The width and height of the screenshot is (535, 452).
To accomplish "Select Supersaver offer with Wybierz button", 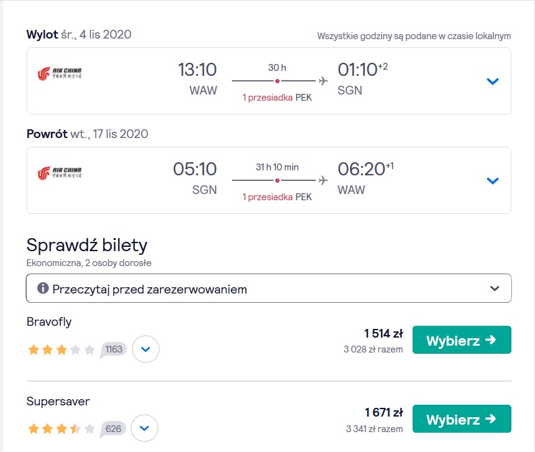I will pyautogui.click(x=462, y=419).
